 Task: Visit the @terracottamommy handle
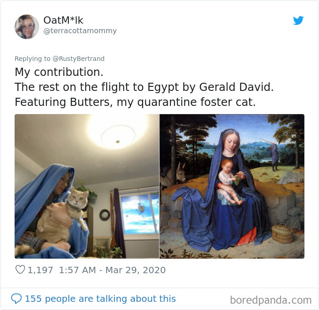(x=80, y=31)
